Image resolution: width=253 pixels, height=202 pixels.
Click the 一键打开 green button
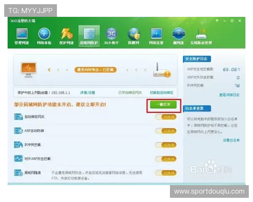163,104
